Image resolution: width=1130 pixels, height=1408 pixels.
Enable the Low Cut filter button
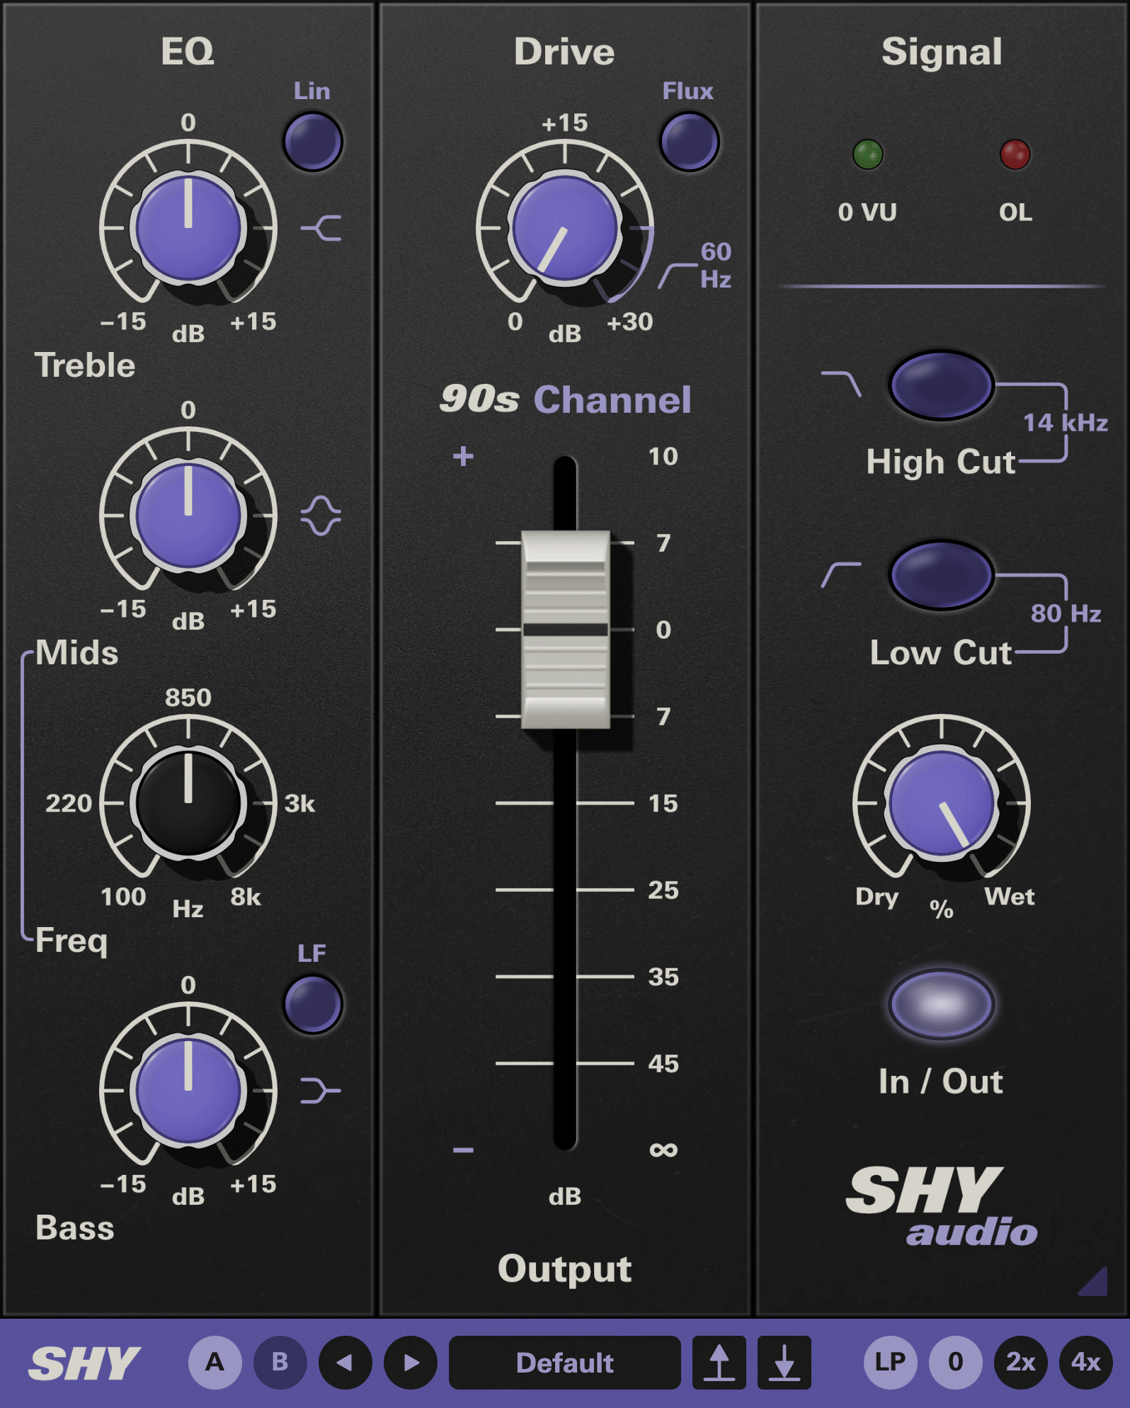941,575
